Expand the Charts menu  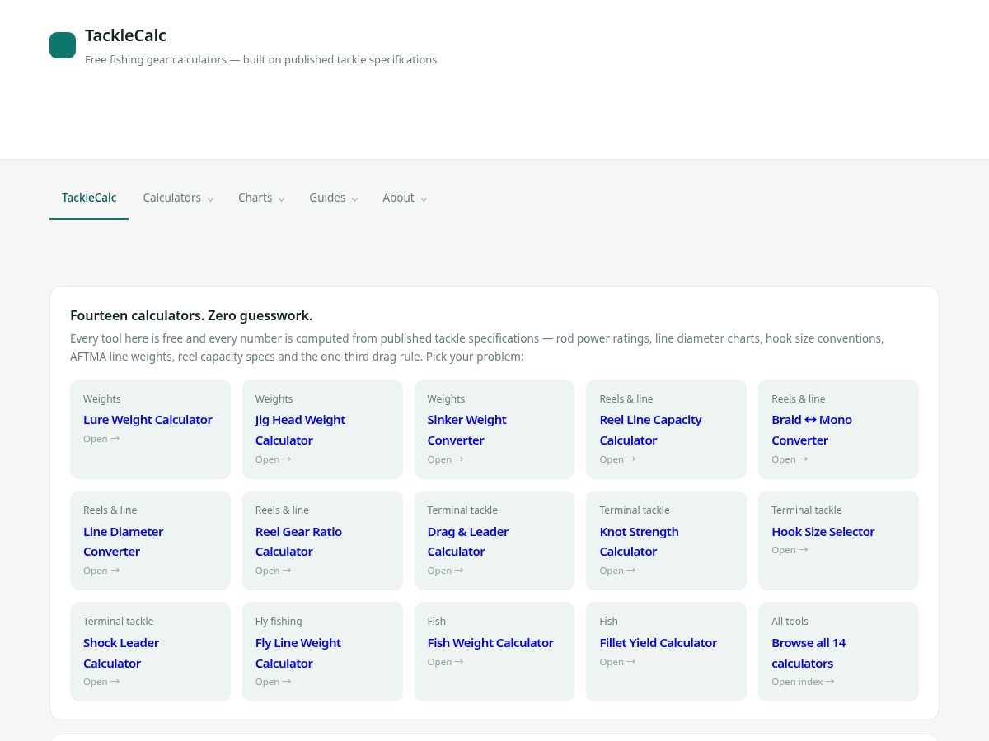tap(261, 198)
